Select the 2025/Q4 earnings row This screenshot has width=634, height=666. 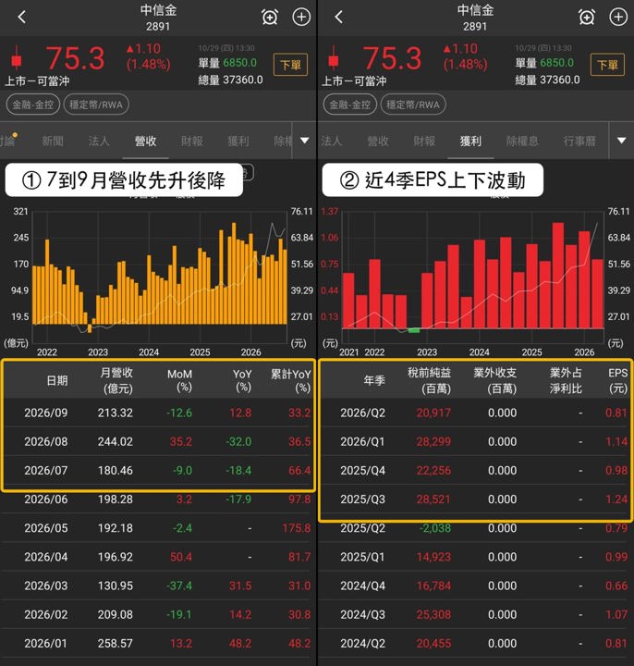coord(476,470)
